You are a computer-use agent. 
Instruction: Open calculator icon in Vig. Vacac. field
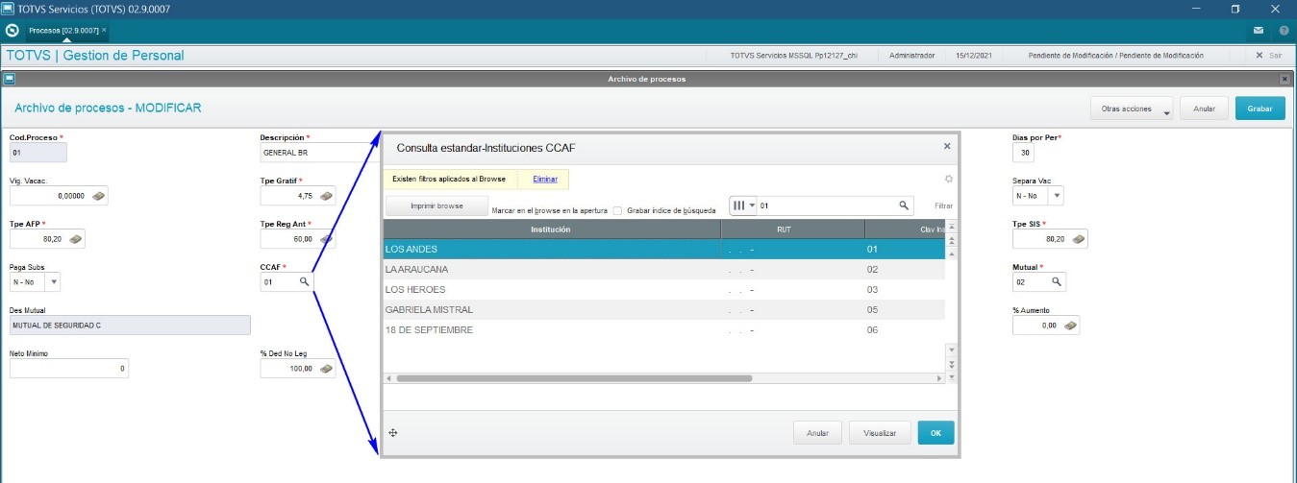(x=99, y=196)
